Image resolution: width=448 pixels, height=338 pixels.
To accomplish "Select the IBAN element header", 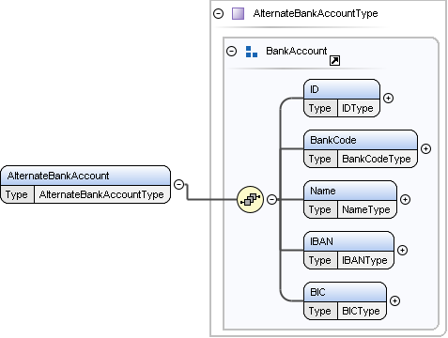I will (x=348, y=241).
